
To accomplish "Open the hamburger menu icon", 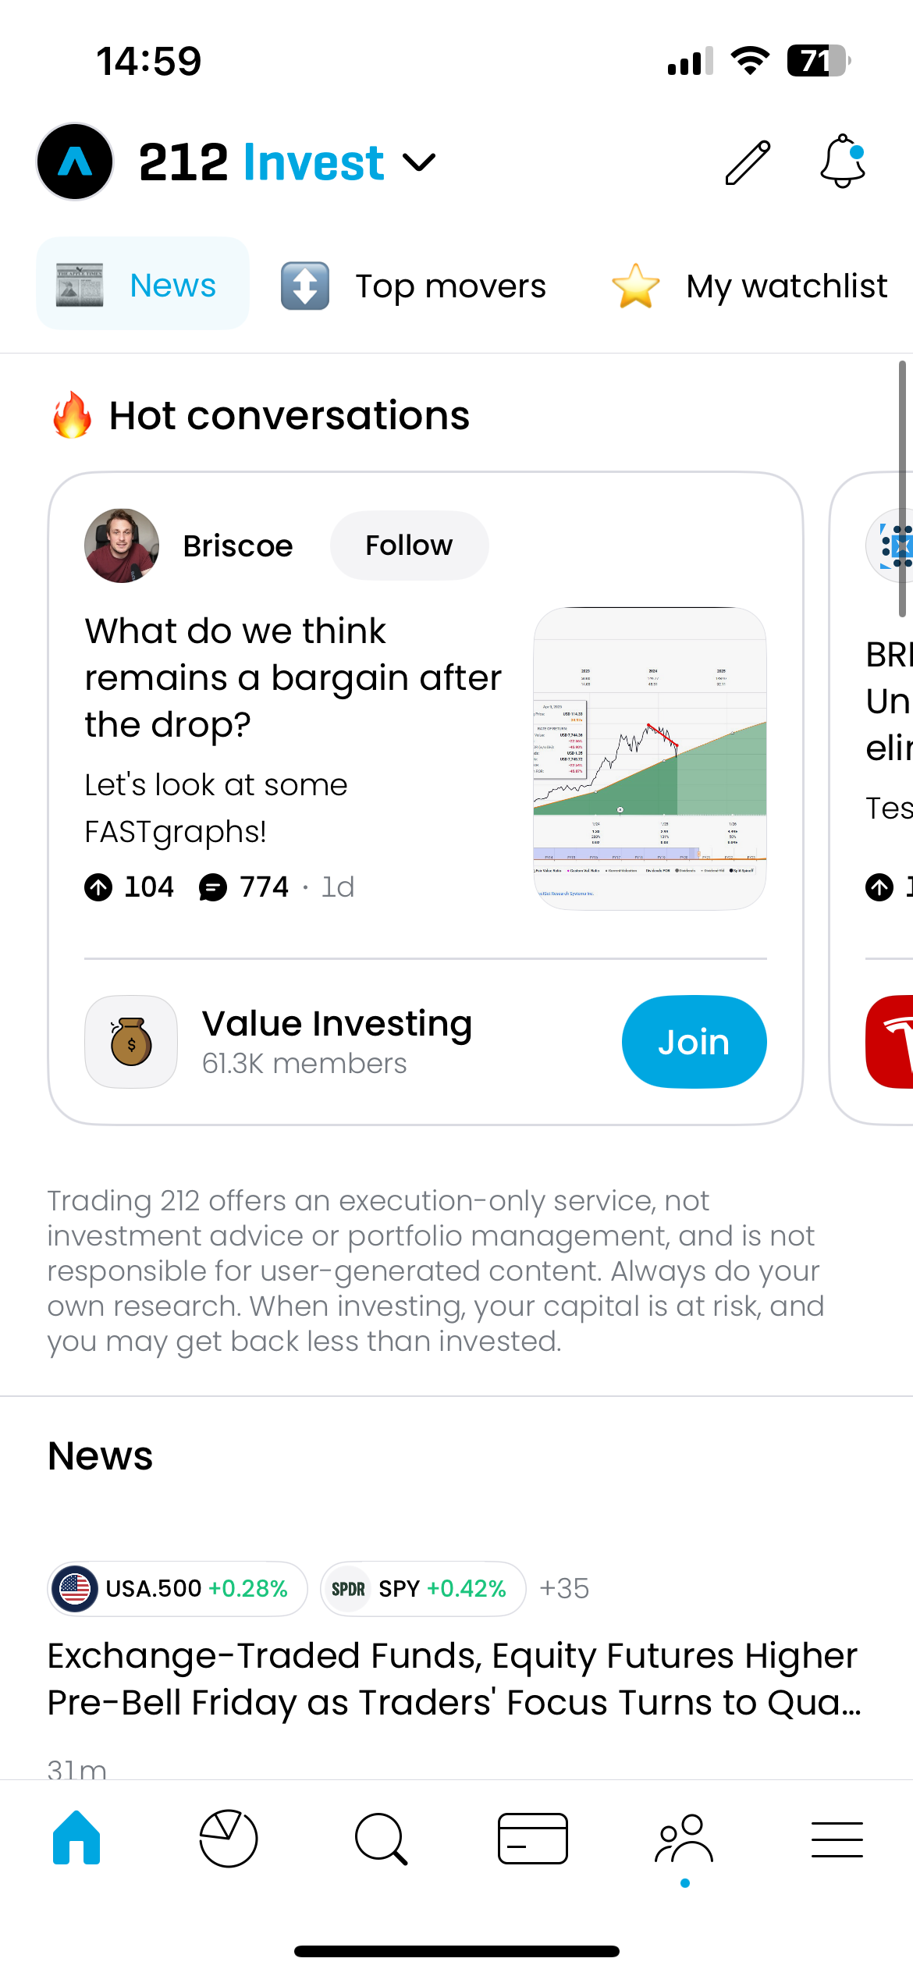I will [837, 1839].
